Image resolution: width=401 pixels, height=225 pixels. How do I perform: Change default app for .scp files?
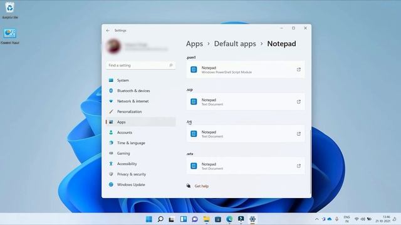click(246, 102)
